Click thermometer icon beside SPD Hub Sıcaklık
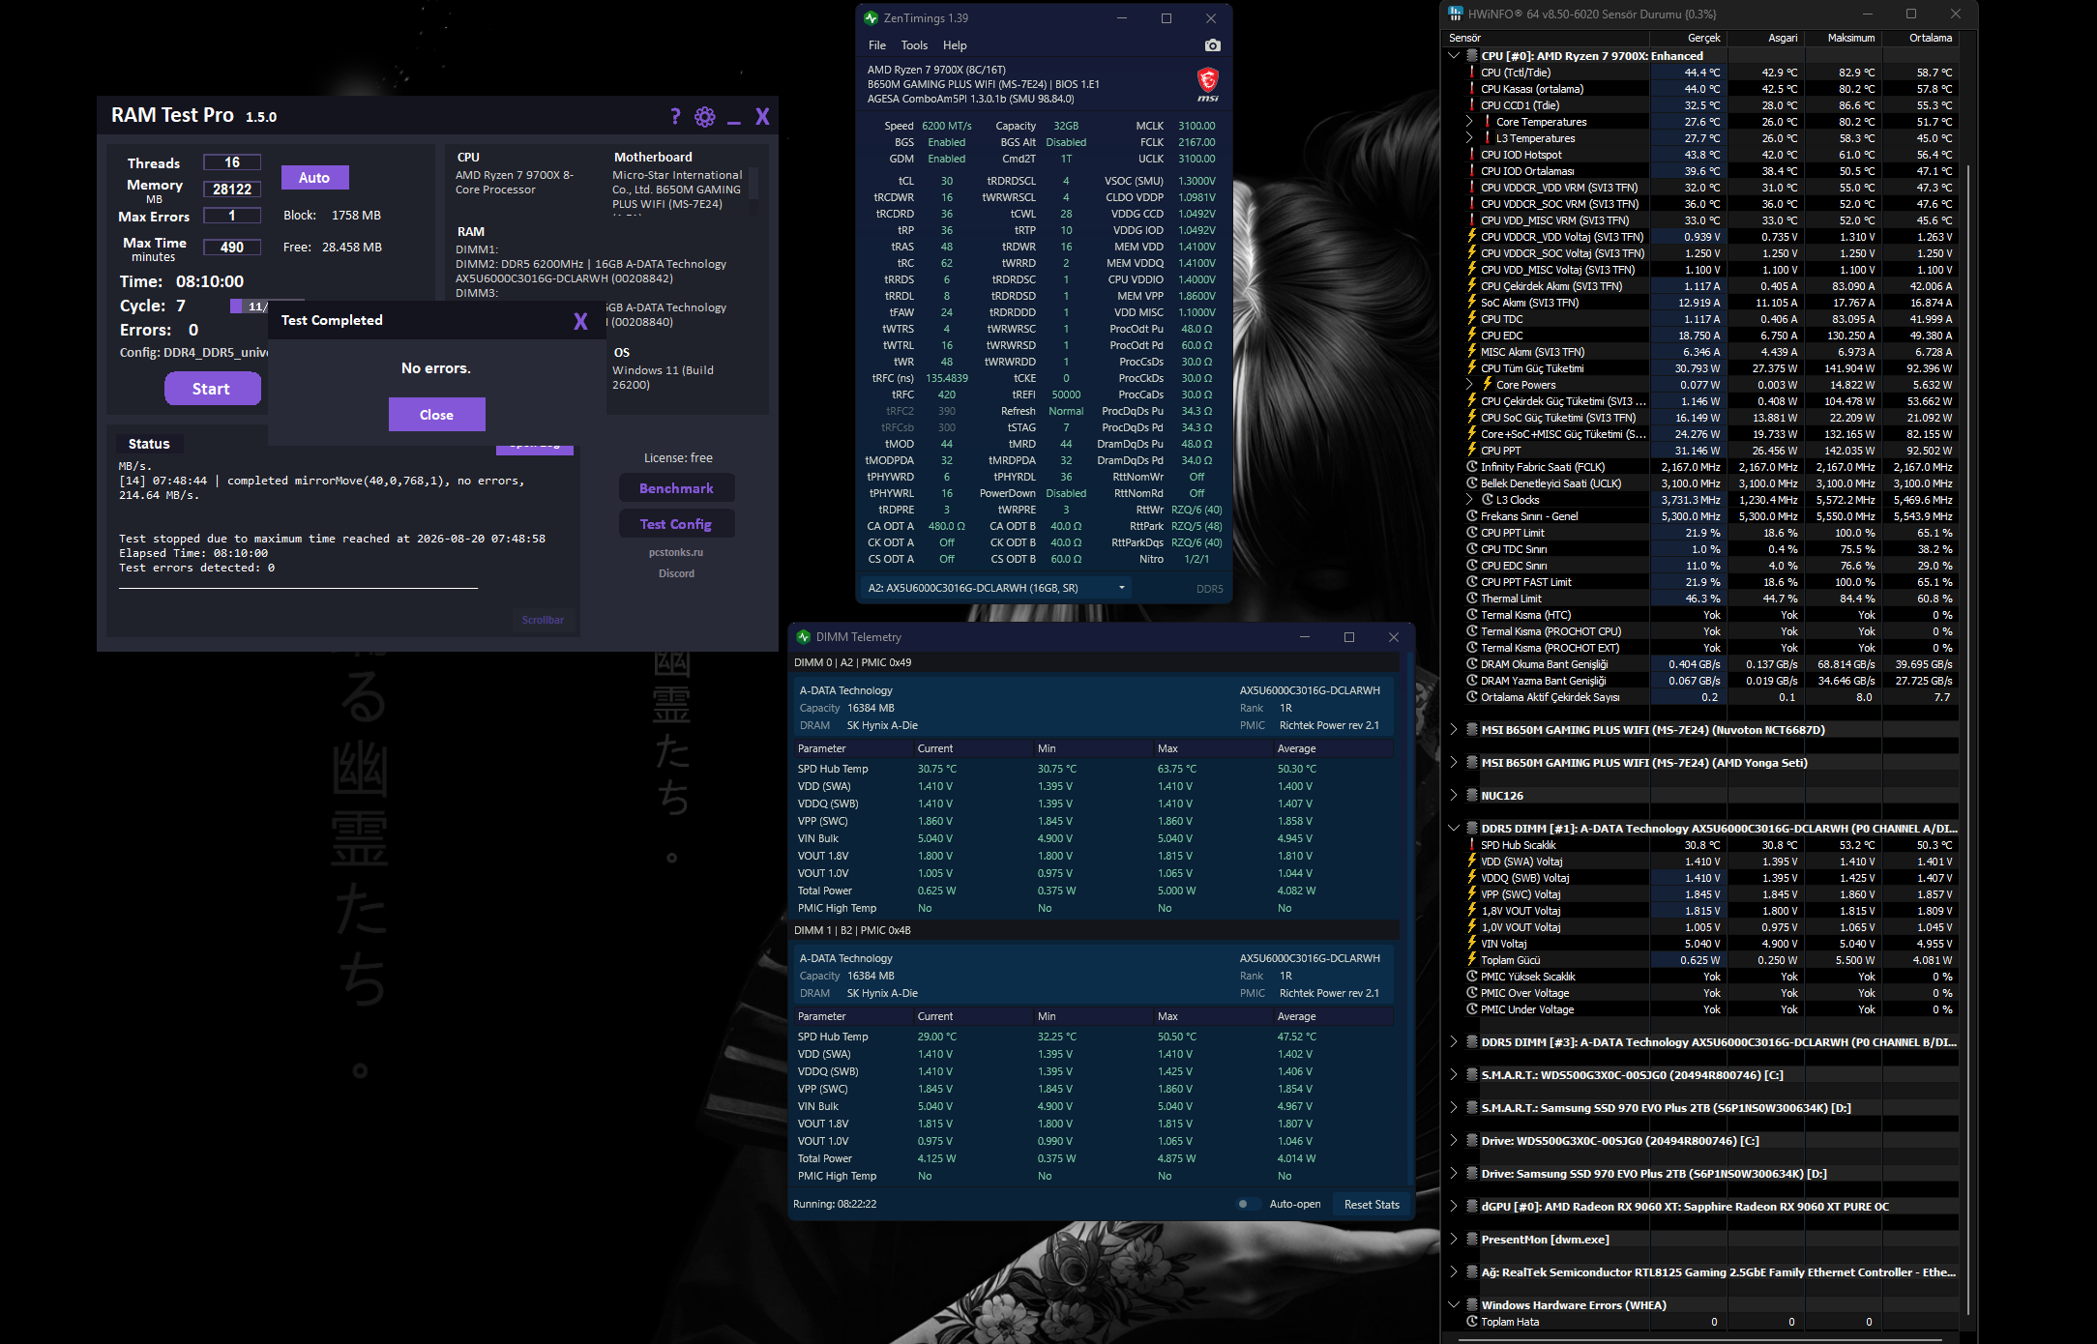 [1472, 845]
